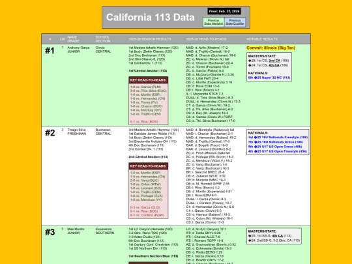Click '1st Century Conf. Crestview (113)' result
The image size is (352, 264).
(153, 244)
